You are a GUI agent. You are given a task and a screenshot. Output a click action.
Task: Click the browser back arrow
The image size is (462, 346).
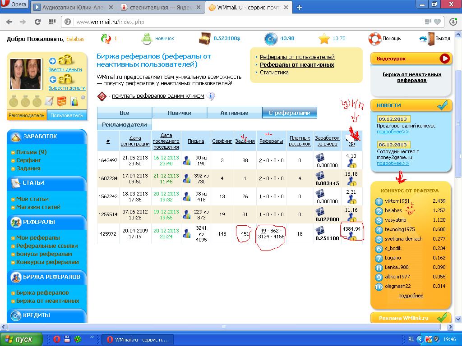(x=9, y=22)
